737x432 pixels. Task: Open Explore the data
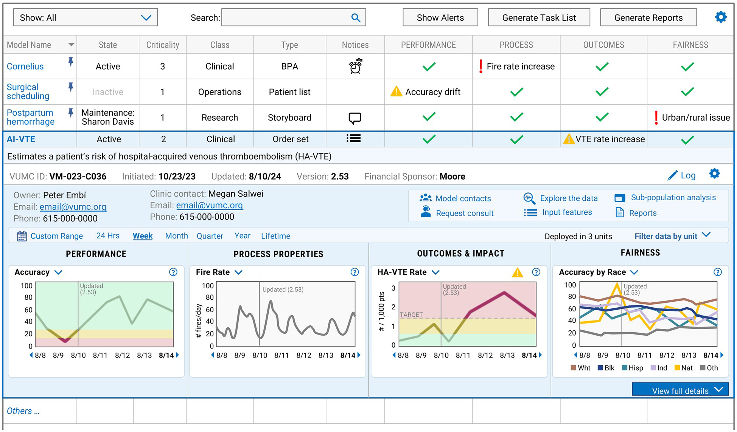pos(560,198)
